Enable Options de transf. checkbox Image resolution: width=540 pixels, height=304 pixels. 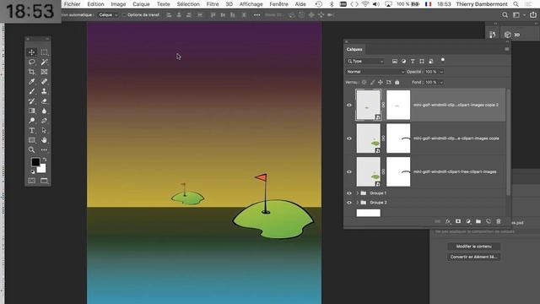click(124, 15)
